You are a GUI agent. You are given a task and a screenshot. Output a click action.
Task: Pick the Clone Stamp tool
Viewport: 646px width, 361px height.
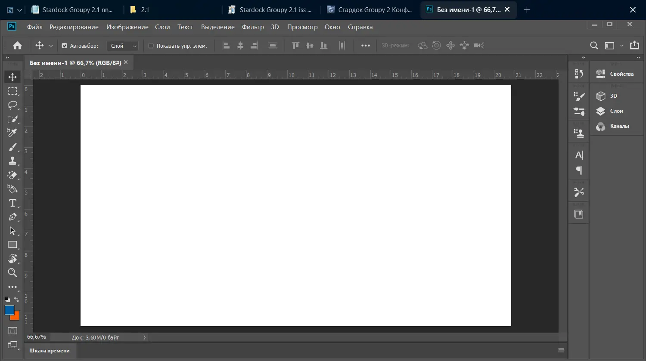pos(12,160)
